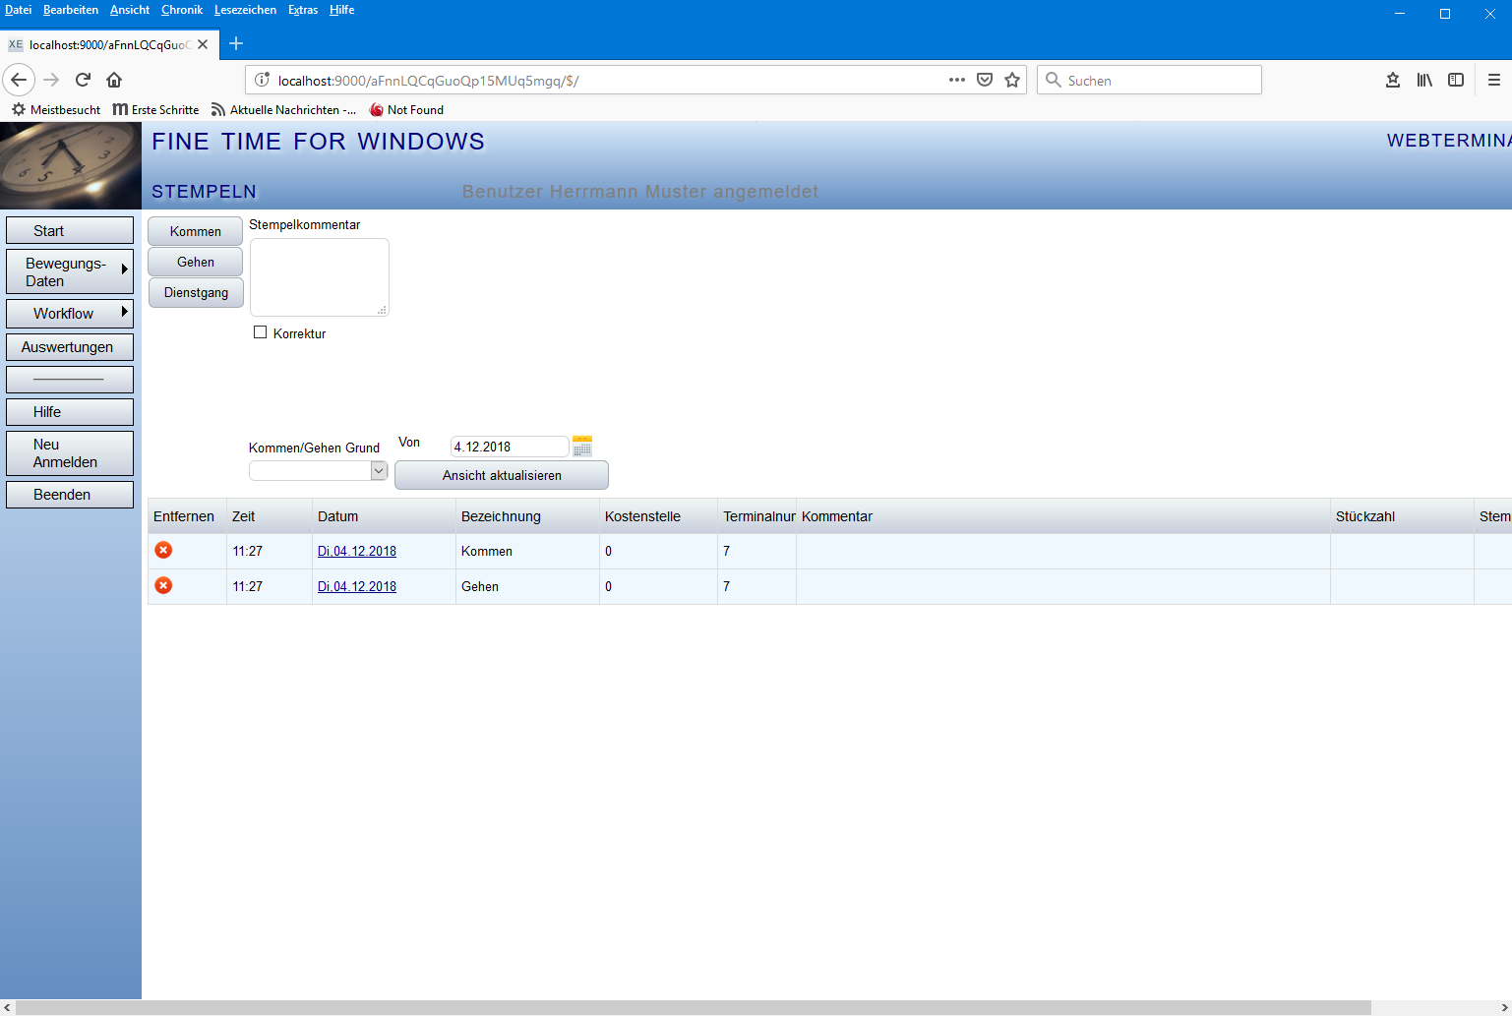Screen dimensions: 1512x1016
Task: Open new tab with plus icon
Action: [236, 44]
